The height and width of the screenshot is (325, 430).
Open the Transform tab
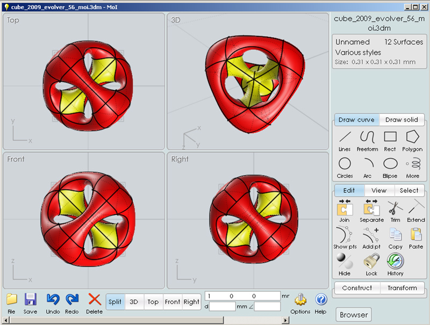[402, 288]
